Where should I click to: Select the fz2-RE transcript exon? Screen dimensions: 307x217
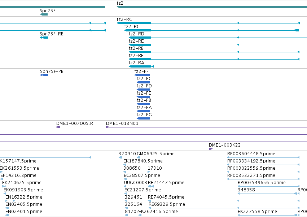pos(140,45)
